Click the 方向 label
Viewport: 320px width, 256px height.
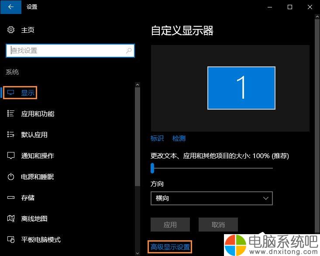point(157,184)
